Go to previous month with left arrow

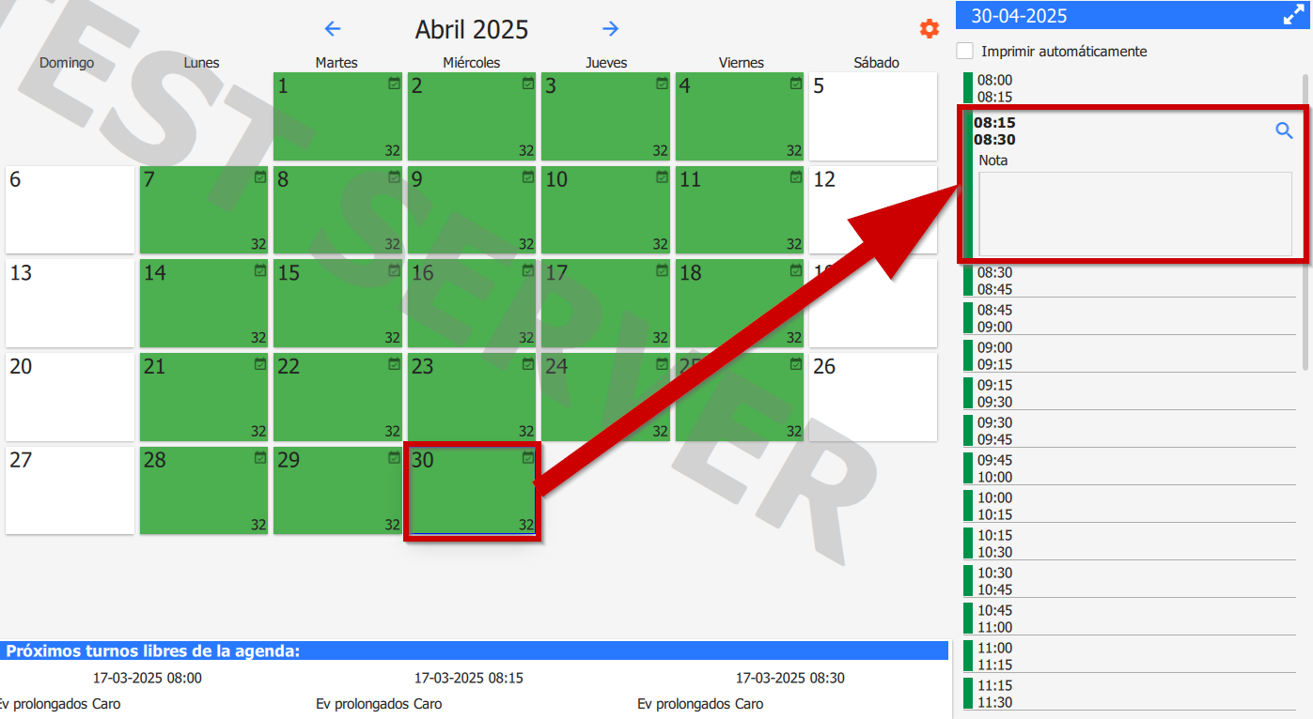coord(333,29)
